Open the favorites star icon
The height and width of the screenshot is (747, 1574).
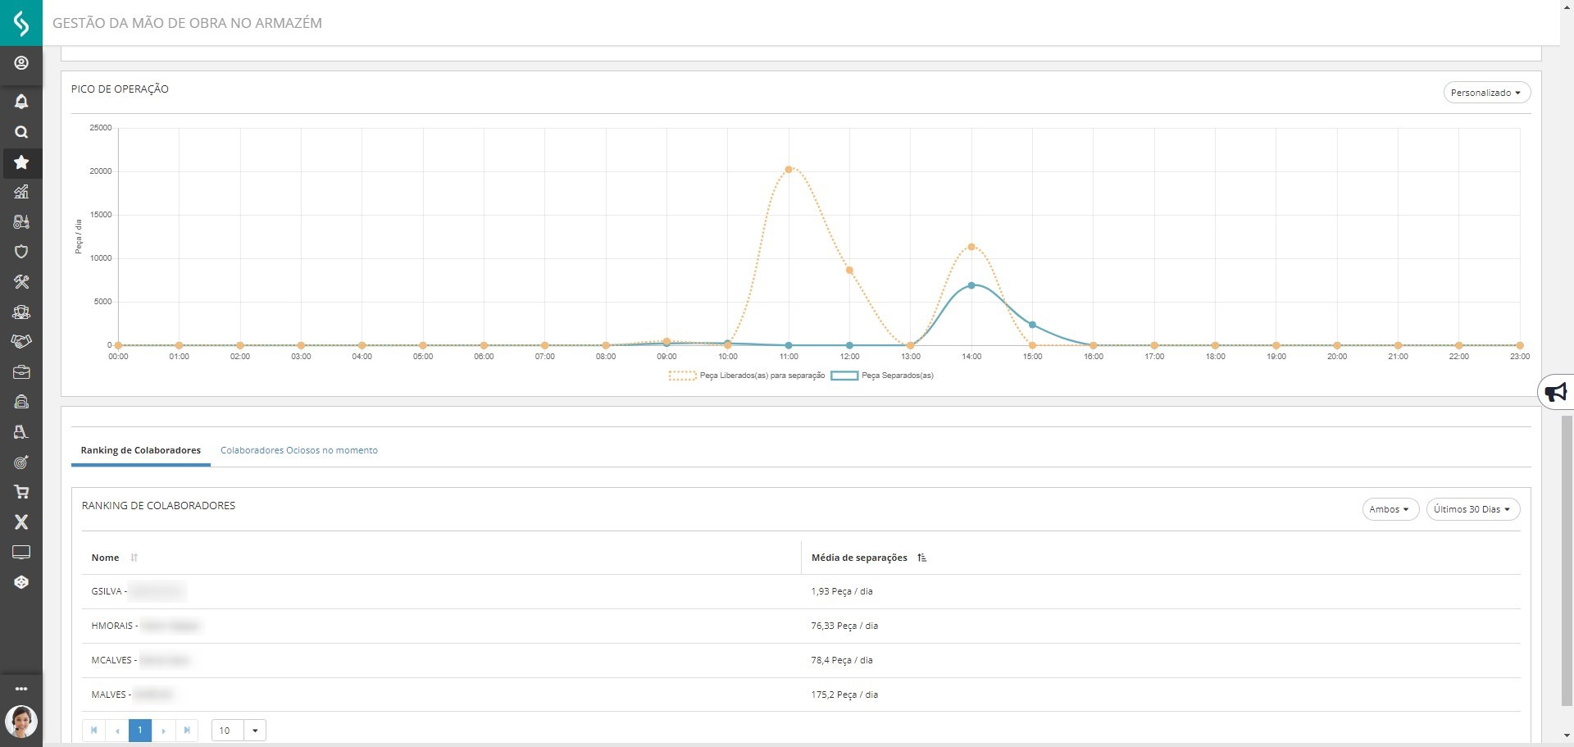click(x=21, y=162)
